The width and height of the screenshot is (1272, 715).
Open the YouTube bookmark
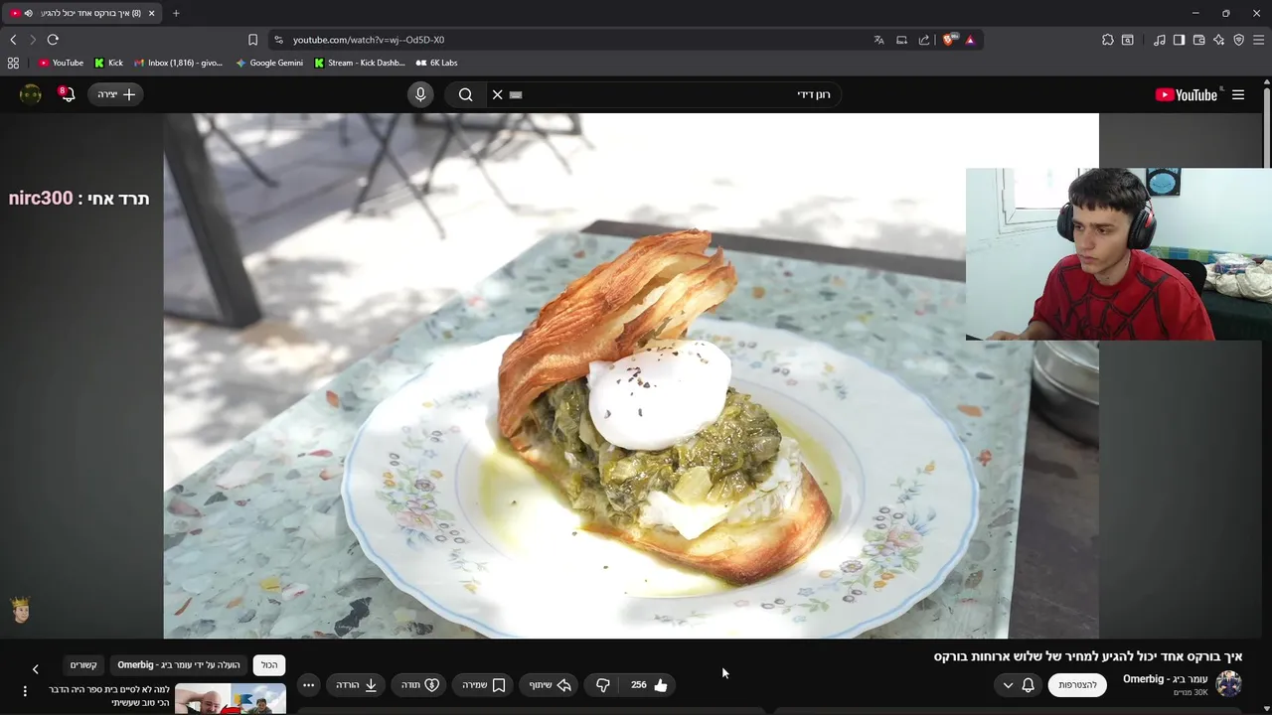(61, 63)
